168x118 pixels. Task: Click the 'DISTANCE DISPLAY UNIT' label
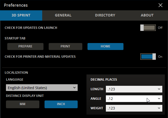pyautogui.click(x=25, y=96)
